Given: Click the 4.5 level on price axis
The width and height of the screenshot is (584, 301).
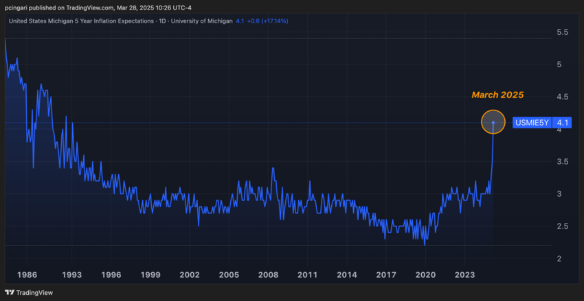Looking at the screenshot, I should pos(562,97).
